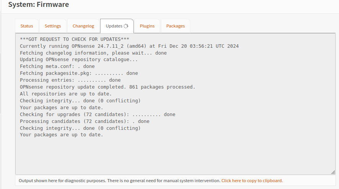Click the copy to clipboard link

252,181
